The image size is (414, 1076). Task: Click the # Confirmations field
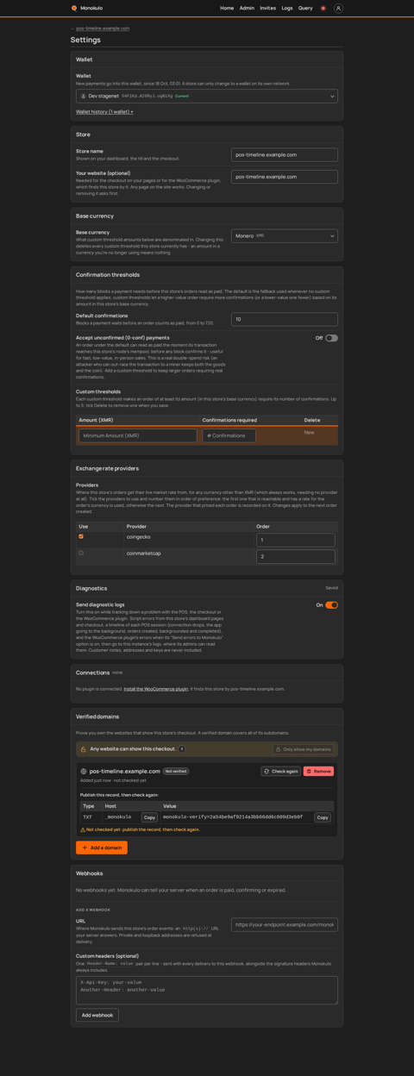click(x=229, y=436)
